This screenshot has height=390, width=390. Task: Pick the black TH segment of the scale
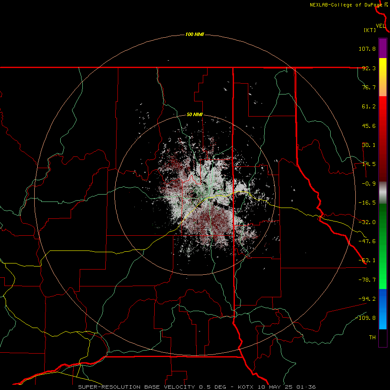pyautogui.click(x=383, y=338)
